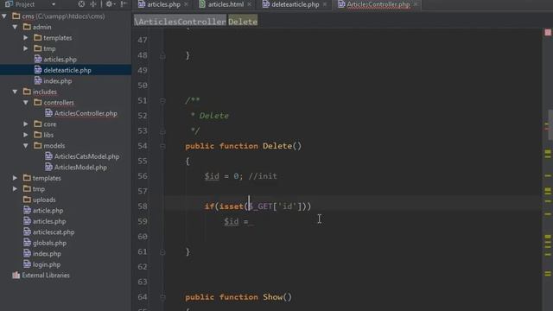The image size is (553, 311).
Task: Close the articles.html tab
Action: pyautogui.click(x=250, y=4)
